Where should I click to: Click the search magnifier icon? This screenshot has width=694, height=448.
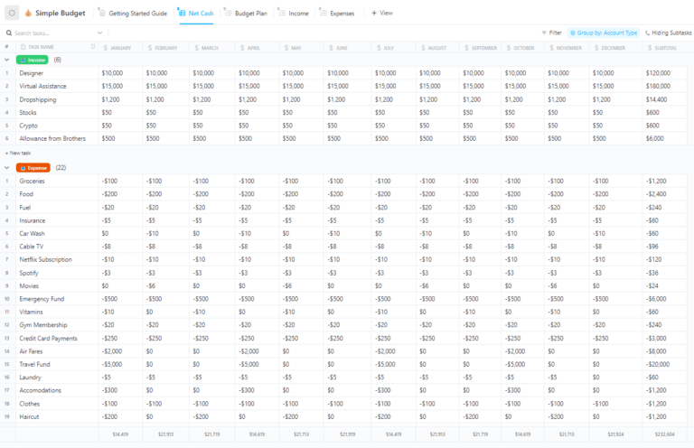[x=9, y=33]
